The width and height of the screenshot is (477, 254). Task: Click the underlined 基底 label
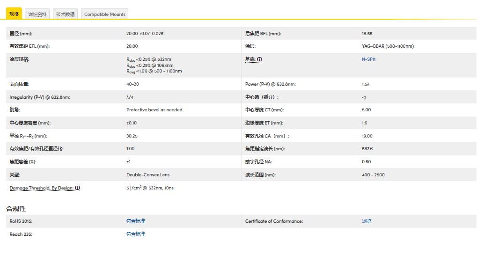[250, 59]
